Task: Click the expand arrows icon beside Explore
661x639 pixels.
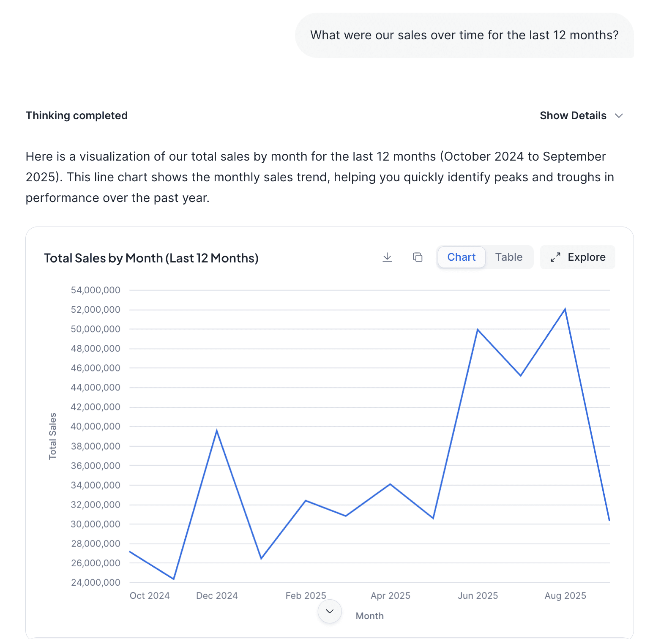Action: (555, 257)
